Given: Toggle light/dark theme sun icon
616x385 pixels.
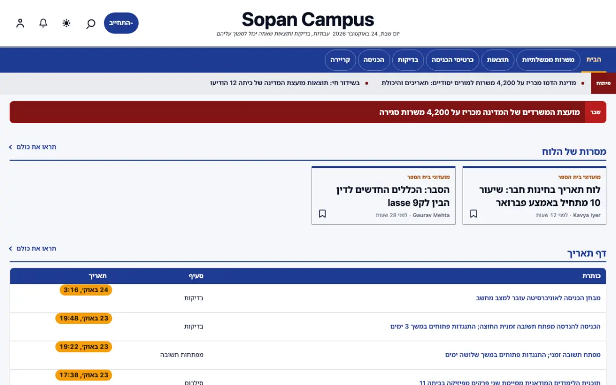Looking at the screenshot, I should coord(67,23).
